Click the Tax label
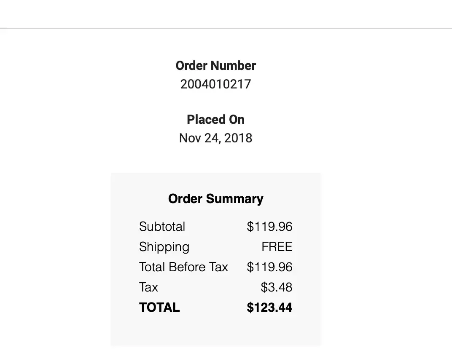The image size is (452, 353). click(148, 287)
